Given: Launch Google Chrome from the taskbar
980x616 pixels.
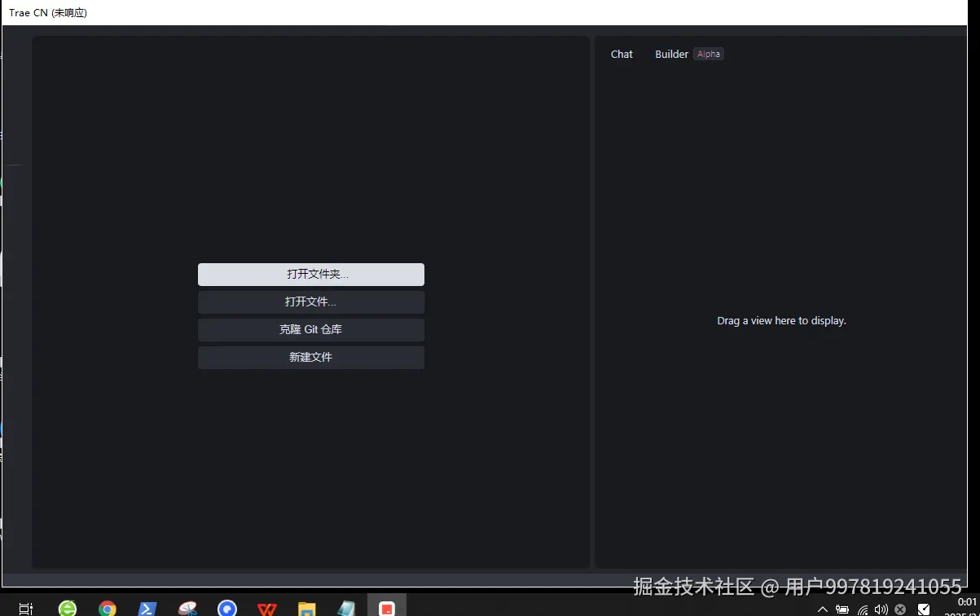Looking at the screenshot, I should point(107,608).
